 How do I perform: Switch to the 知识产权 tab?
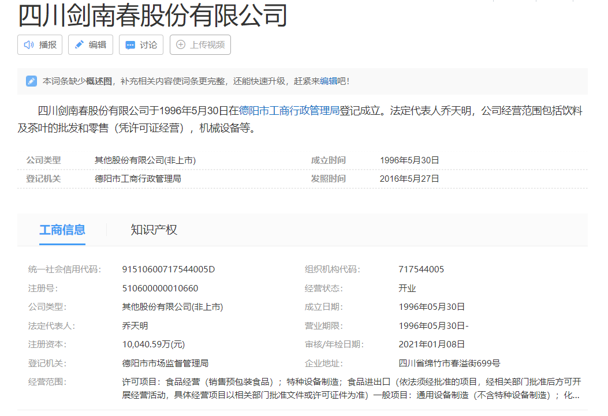tap(154, 230)
